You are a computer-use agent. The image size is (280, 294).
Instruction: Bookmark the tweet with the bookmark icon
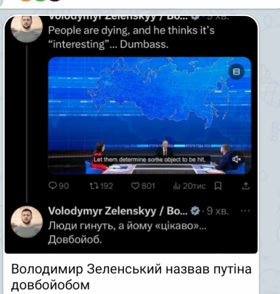(218, 186)
